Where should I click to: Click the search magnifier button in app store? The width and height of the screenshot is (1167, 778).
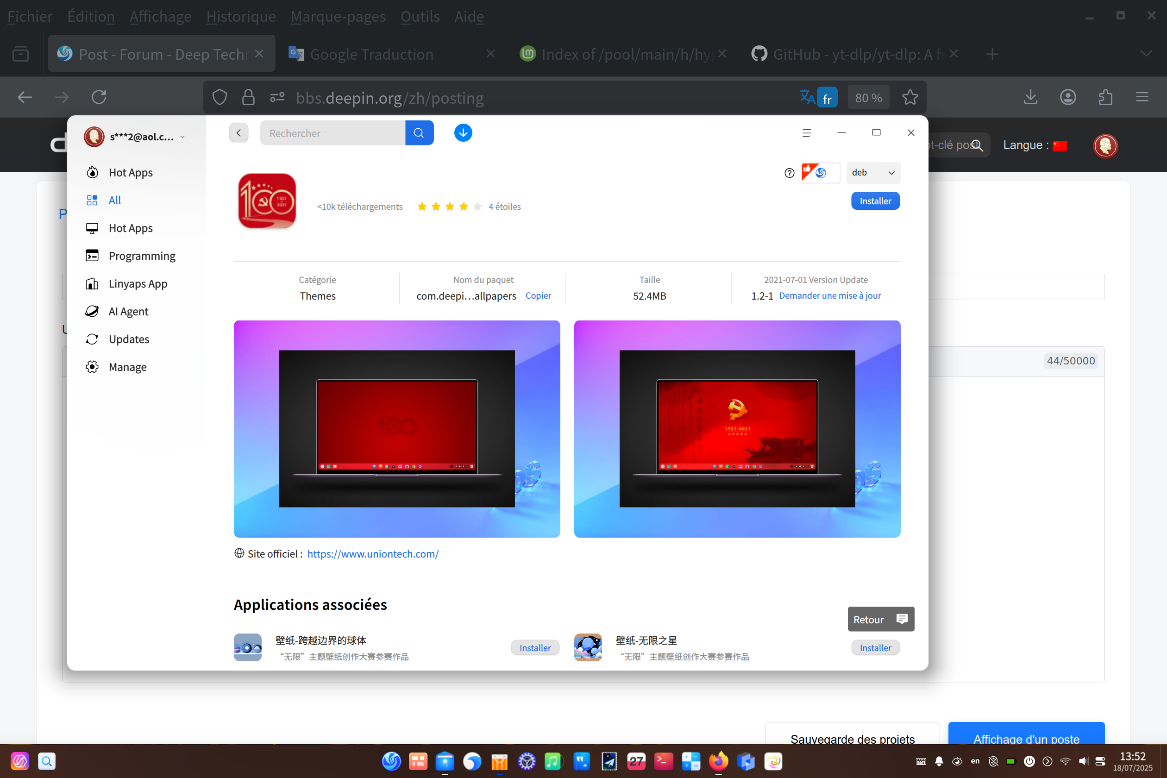click(419, 133)
